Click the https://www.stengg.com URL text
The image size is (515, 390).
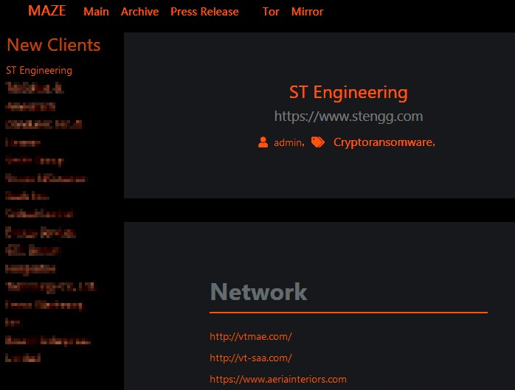point(348,116)
